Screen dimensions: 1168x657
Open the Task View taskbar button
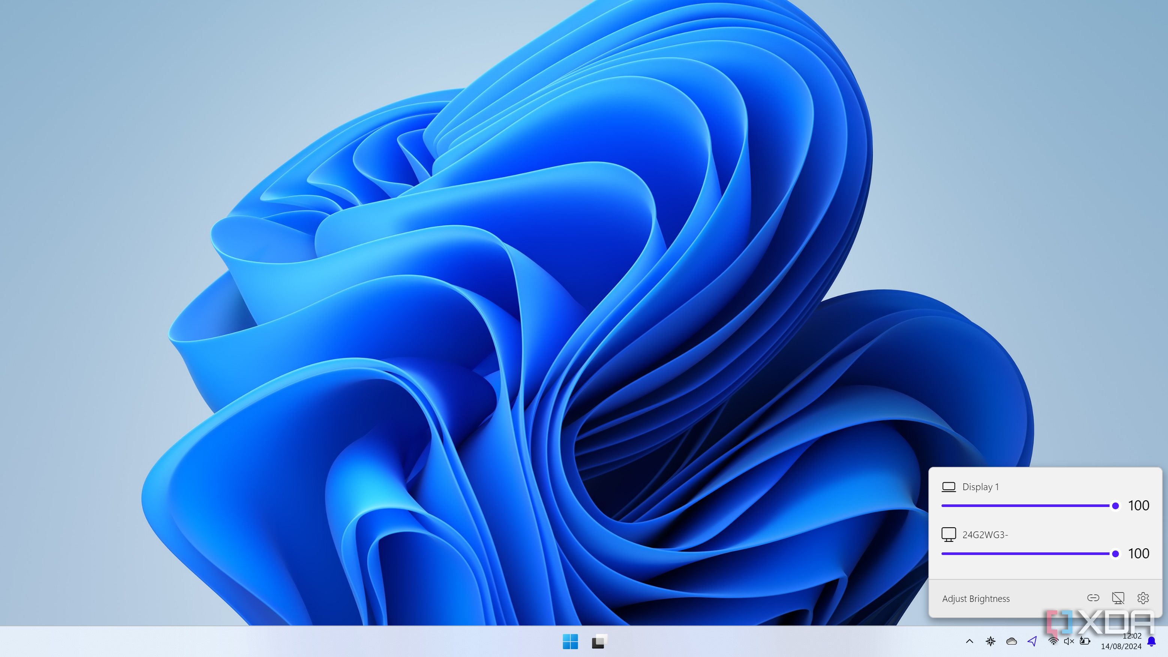599,641
